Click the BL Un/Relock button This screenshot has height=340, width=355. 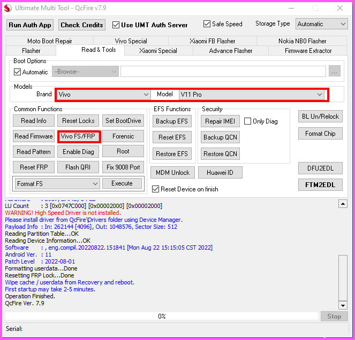[320, 116]
